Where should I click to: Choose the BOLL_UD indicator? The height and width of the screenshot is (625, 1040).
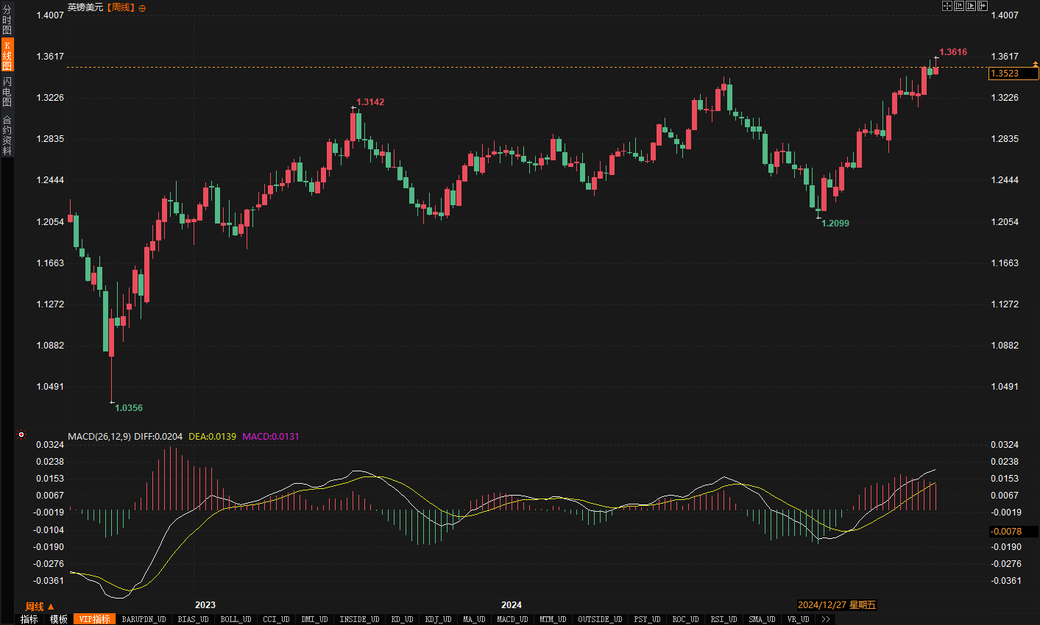click(x=236, y=619)
